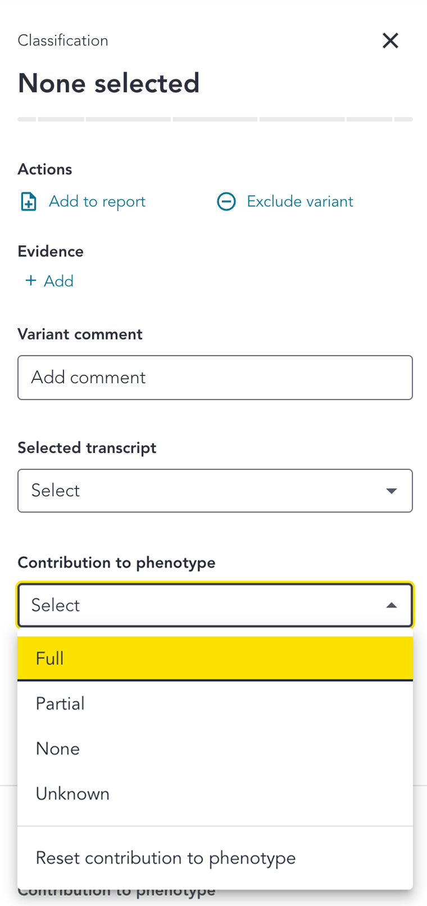427x906 pixels.
Task: Focus the Variant comment input field
Action: click(x=215, y=378)
